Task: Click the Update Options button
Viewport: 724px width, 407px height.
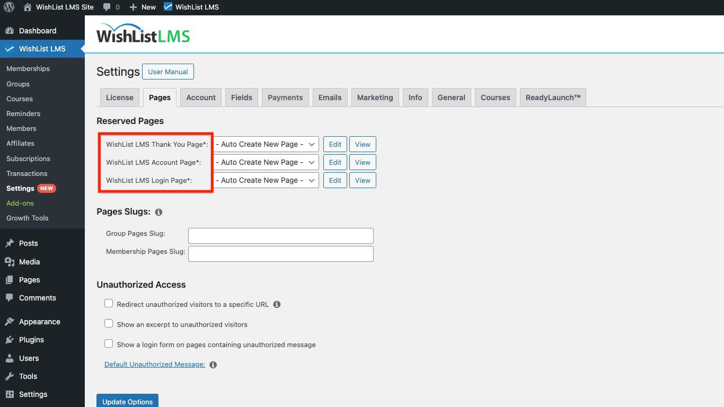Action: [x=127, y=401]
